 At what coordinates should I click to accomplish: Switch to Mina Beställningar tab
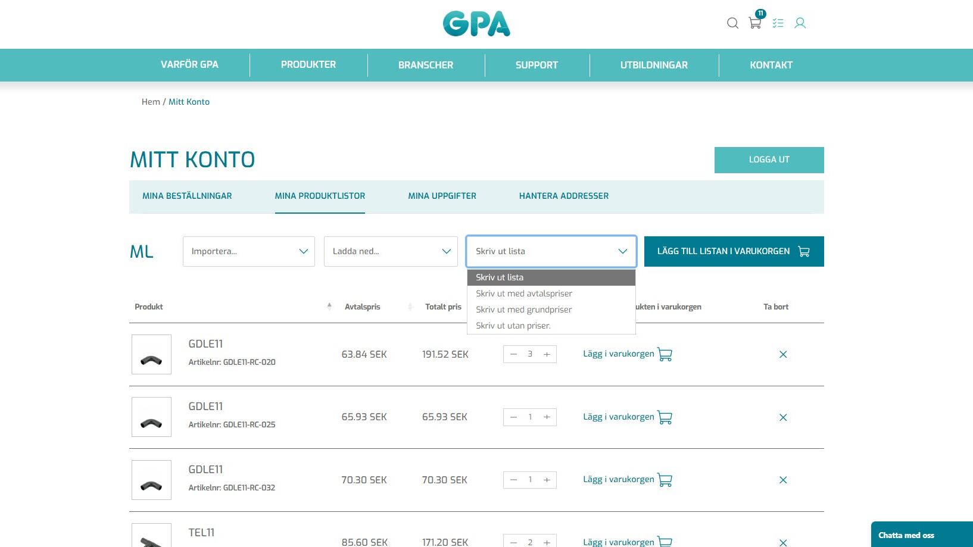(187, 196)
